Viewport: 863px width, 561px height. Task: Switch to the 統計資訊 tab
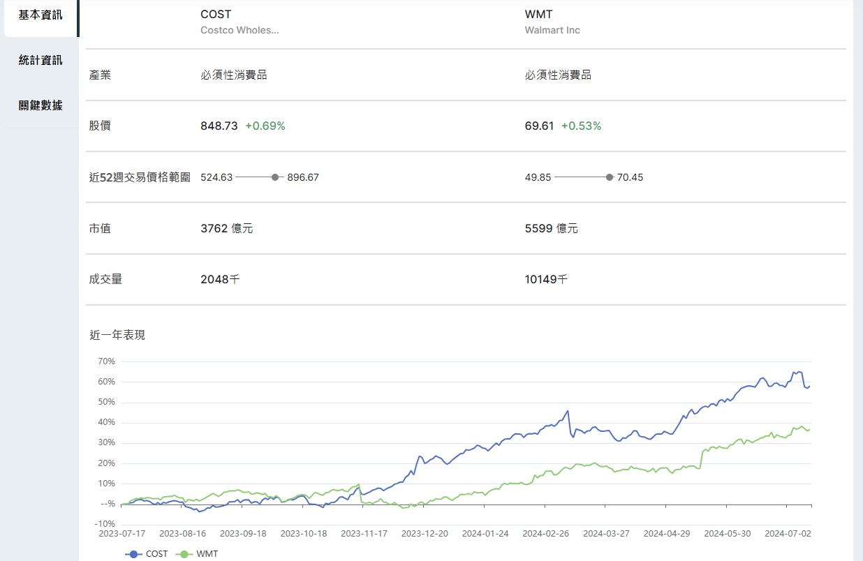(x=40, y=60)
